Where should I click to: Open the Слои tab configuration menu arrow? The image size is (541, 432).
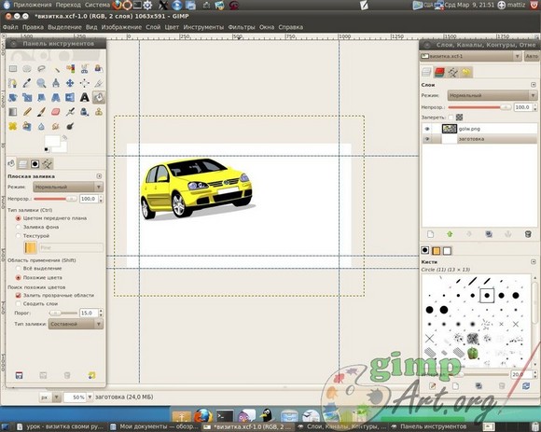[534, 85]
